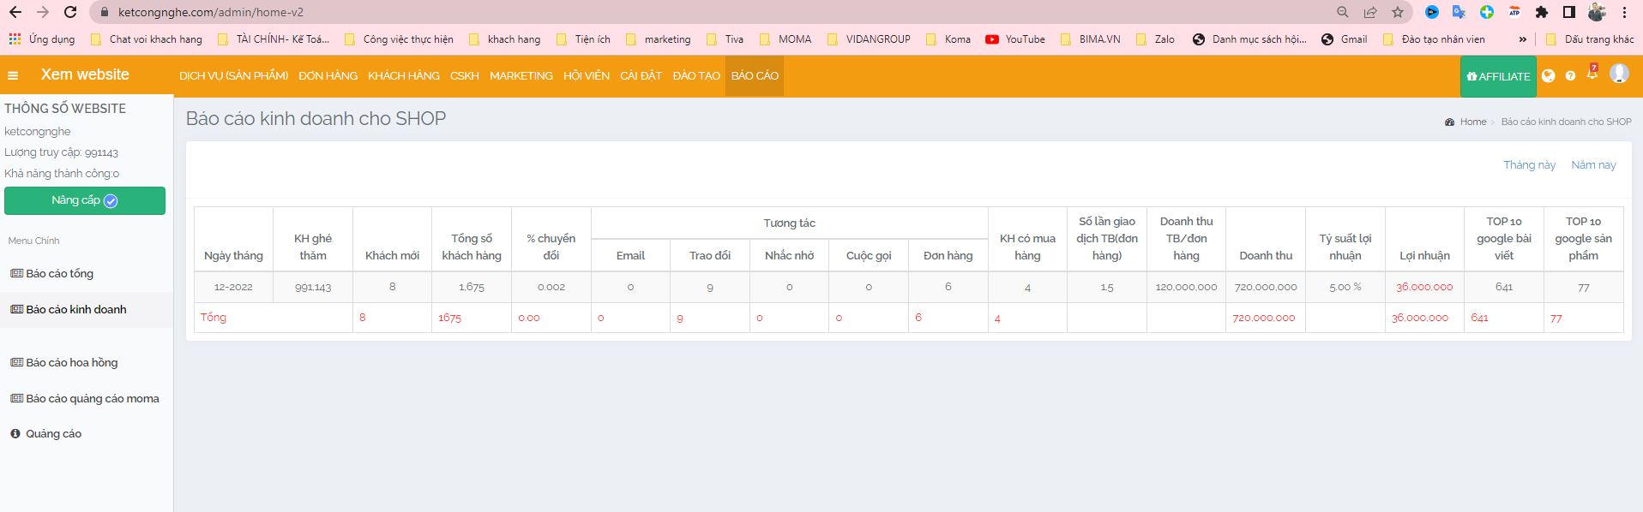Open the MARKETING menu
This screenshot has width=1643, height=512.
[x=521, y=76]
